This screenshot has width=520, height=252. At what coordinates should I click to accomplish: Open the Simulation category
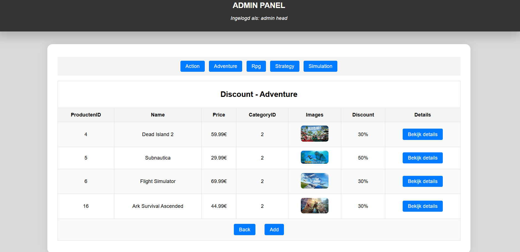click(x=320, y=66)
